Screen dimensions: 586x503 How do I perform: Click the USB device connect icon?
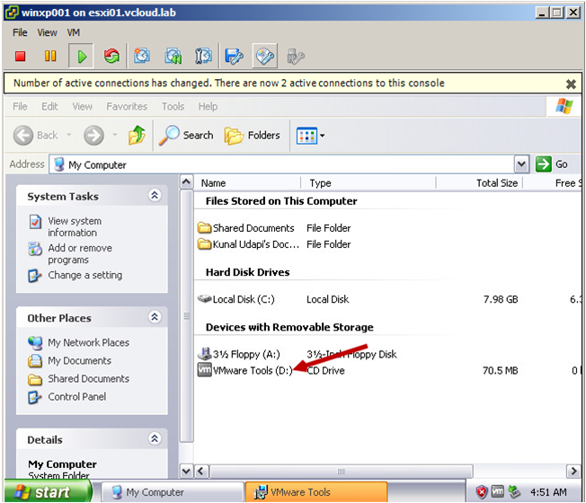click(x=296, y=57)
